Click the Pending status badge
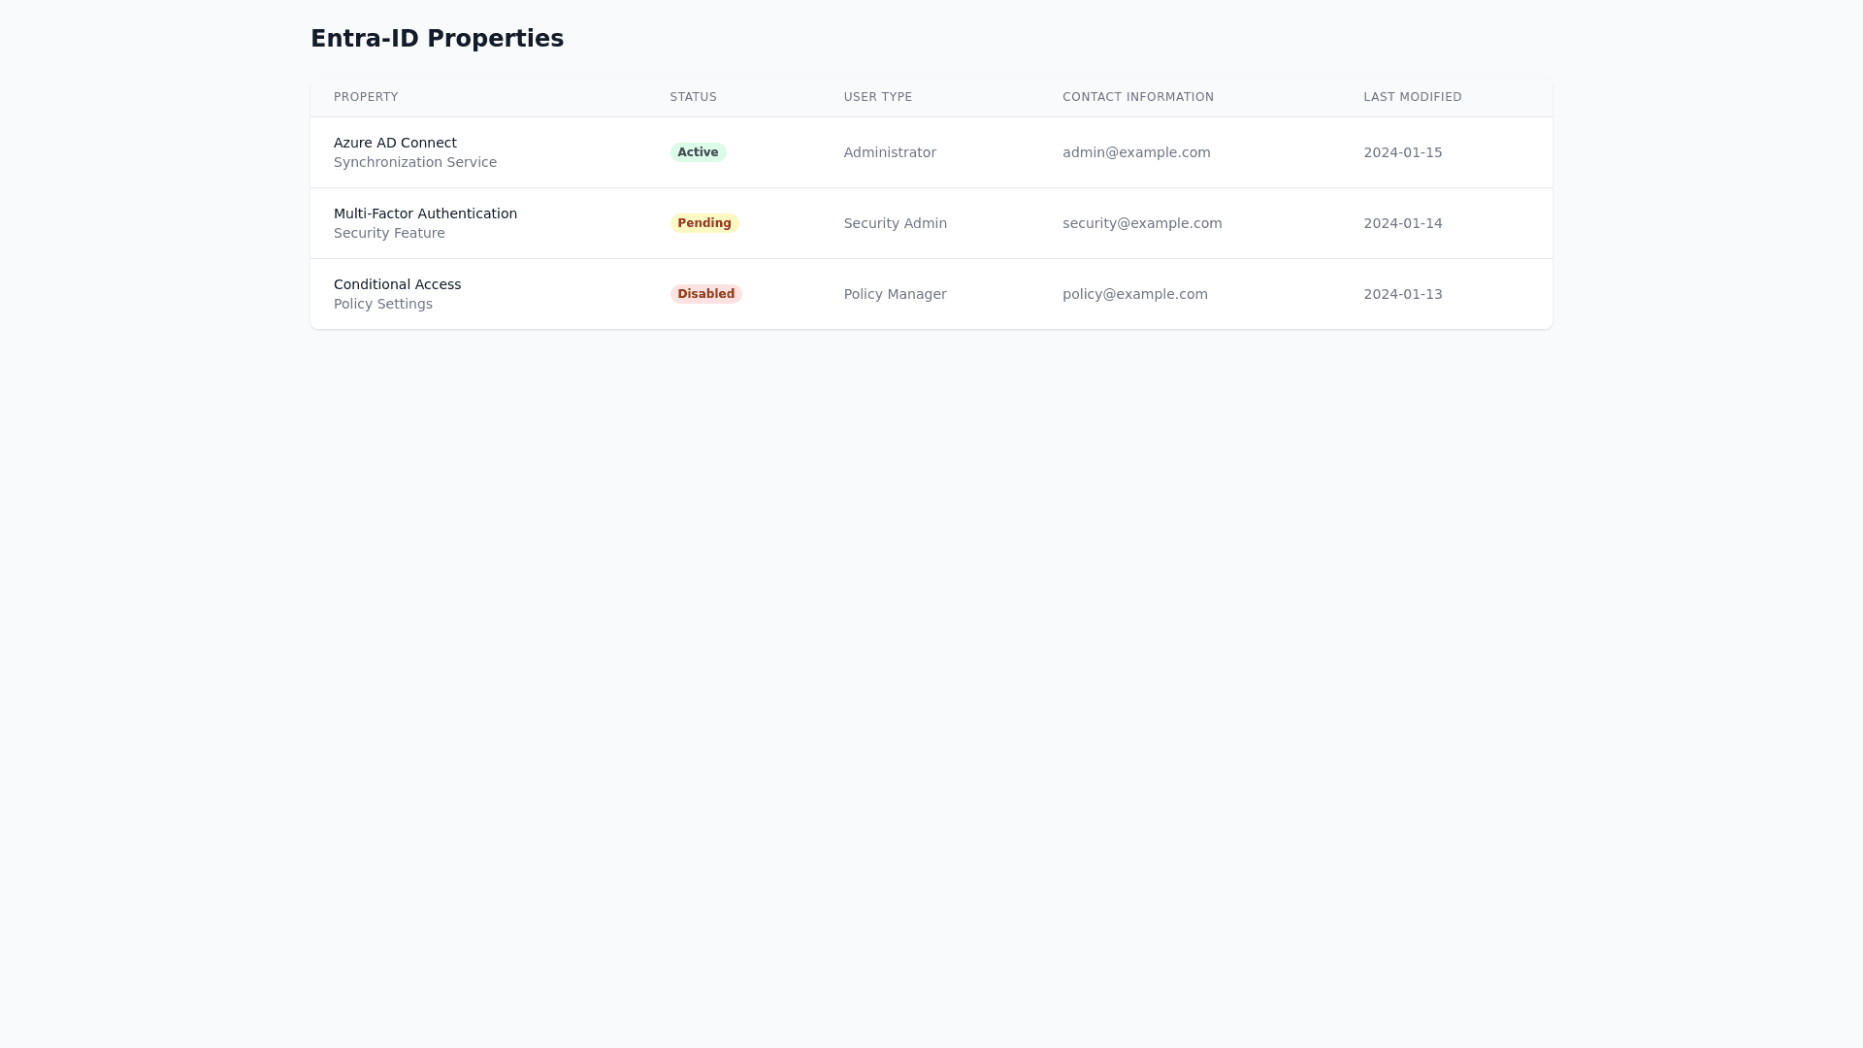This screenshot has width=1863, height=1048. (703, 223)
